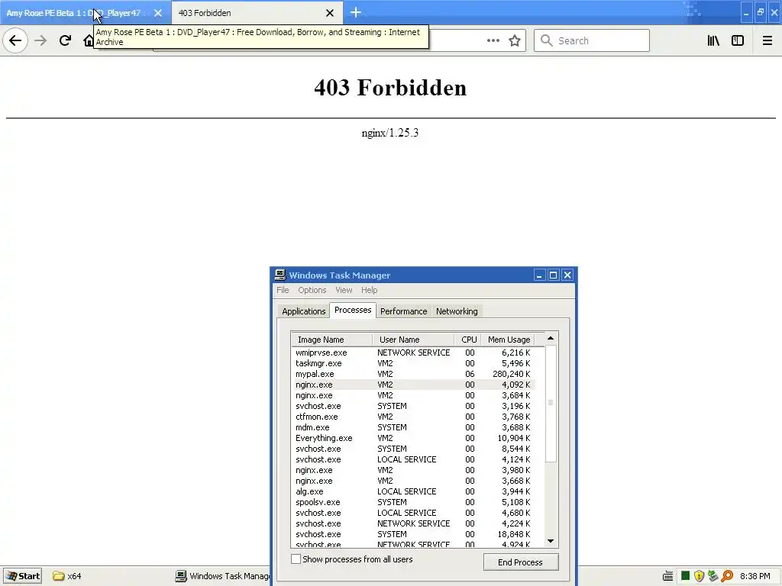This screenshot has height=586, width=782.
Task: Open the x64 folder taskbar button
Action: (x=67, y=576)
